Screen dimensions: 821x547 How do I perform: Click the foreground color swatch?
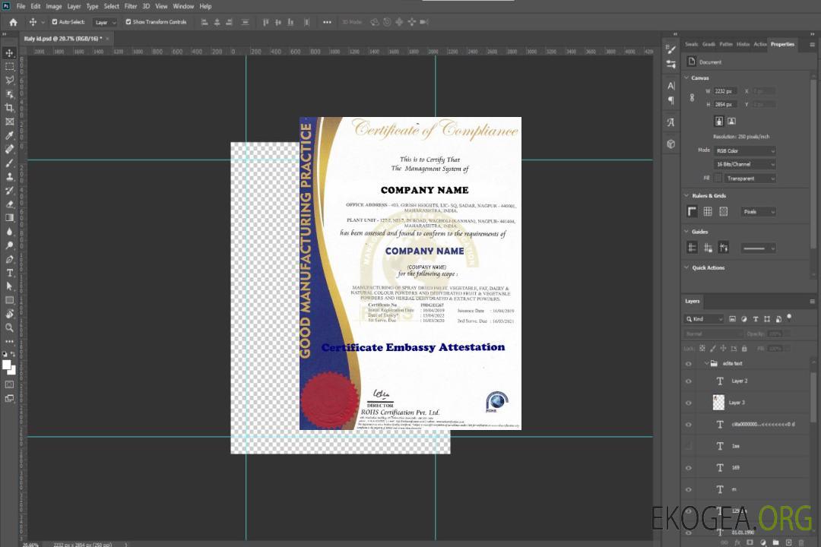(6, 365)
